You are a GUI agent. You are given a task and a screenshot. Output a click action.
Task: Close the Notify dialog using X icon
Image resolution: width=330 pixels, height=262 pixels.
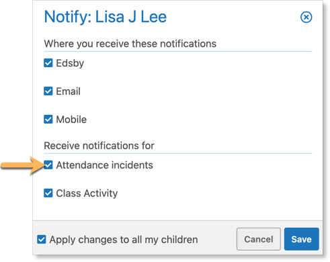[306, 17]
